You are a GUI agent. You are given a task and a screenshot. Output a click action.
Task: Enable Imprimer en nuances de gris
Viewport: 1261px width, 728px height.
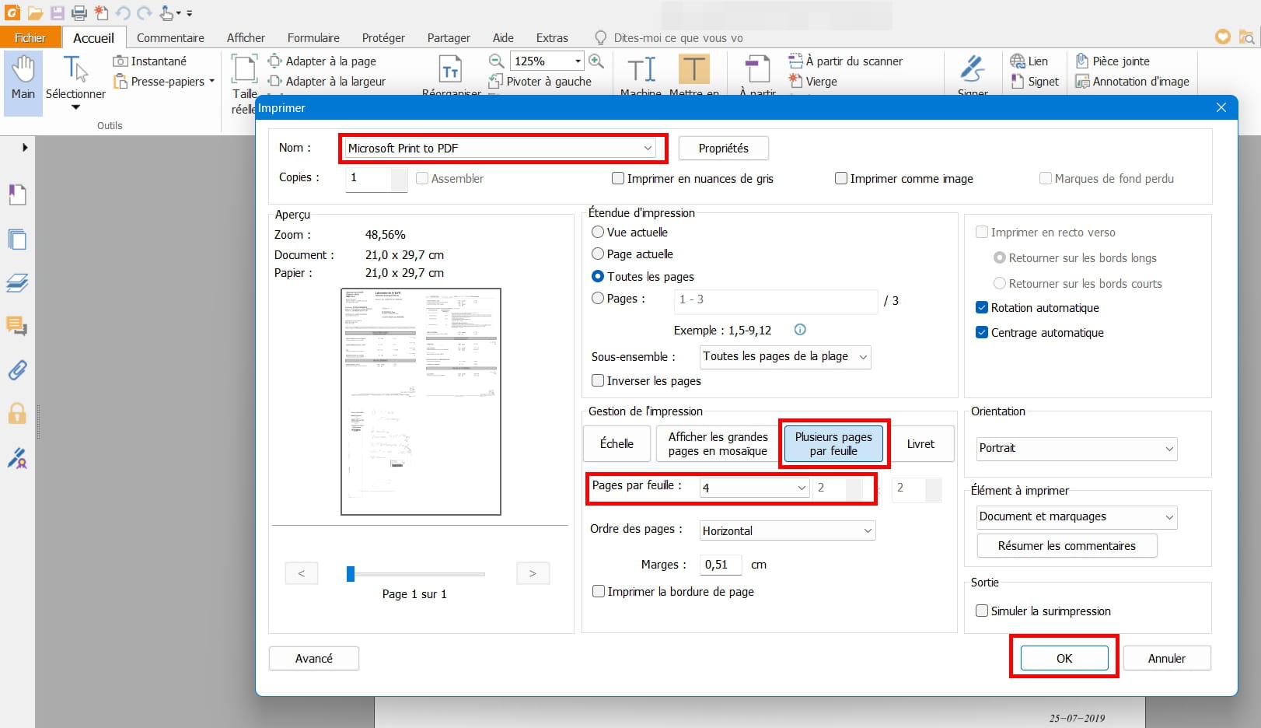693,178
